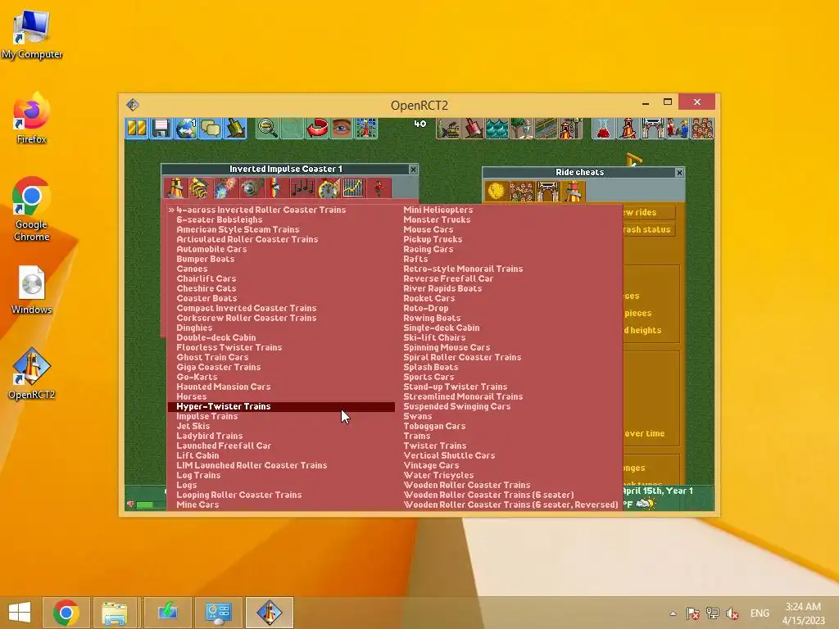
Task: Switch to ride vehicle details tab
Action: (x=201, y=188)
